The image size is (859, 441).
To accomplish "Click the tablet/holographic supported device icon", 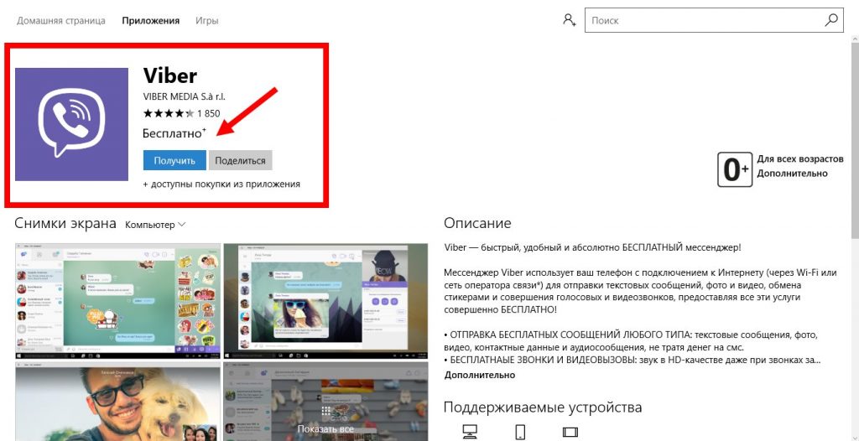I will [x=570, y=433].
